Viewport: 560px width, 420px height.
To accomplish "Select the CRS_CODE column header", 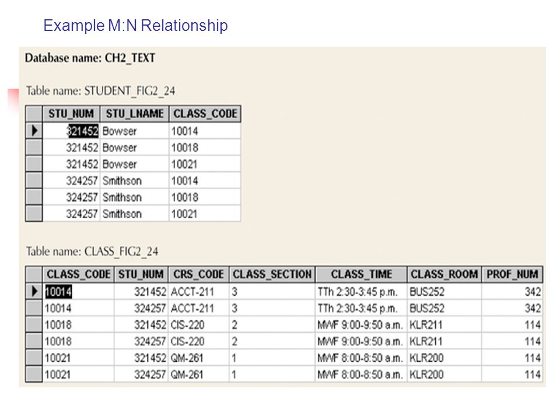I will coord(198,274).
